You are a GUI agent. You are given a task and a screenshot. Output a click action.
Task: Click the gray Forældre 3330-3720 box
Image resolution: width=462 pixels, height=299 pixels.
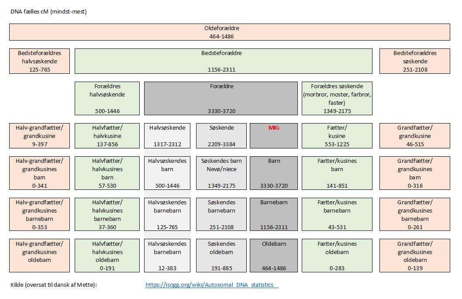tap(222, 98)
